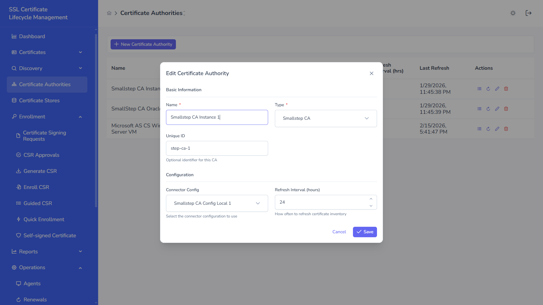Close the Edit Certificate Authority dialog

point(371,73)
